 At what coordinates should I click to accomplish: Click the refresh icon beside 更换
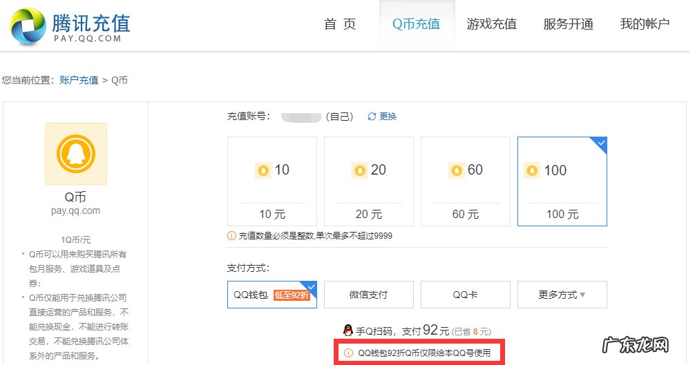coord(372,117)
